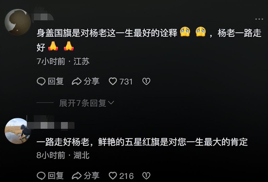Open first commenter's dark avatar profile
Viewport: 268px width, 182px height.
(18, 22)
